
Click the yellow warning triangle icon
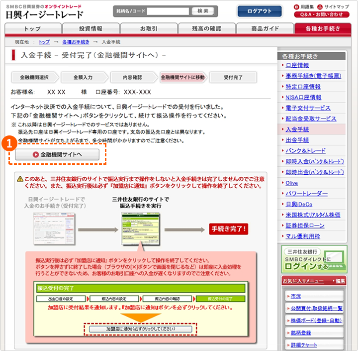[x=20, y=179]
